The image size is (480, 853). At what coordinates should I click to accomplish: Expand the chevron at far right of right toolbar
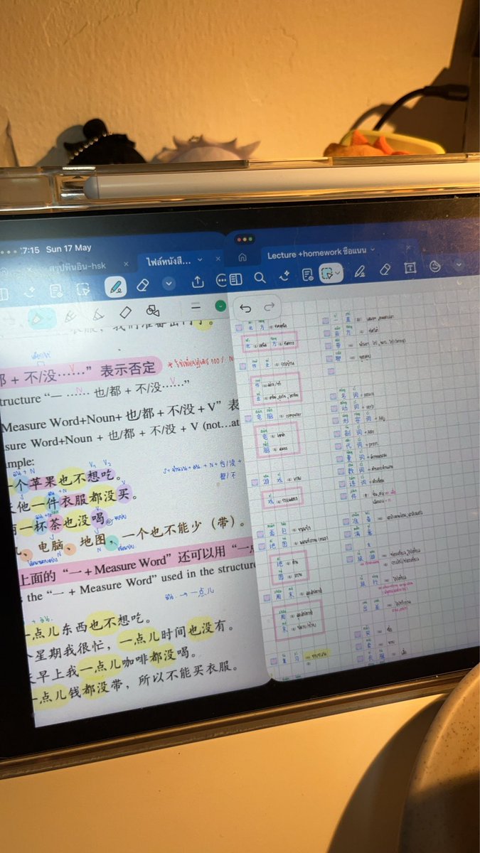pos(459,264)
